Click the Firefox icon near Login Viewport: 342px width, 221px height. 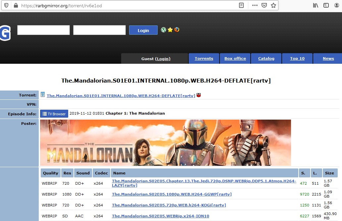(x=177, y=30)
